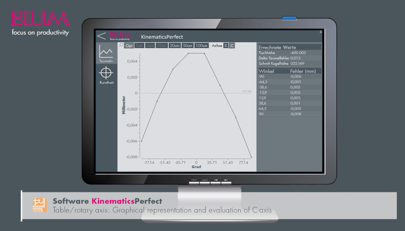Click chart data point at -0,003 on falling line

(x=236, y=117)
